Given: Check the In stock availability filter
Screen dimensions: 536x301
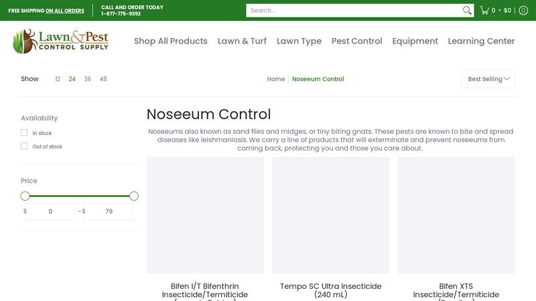Looking at the screenshot, I should pos(24,132).
